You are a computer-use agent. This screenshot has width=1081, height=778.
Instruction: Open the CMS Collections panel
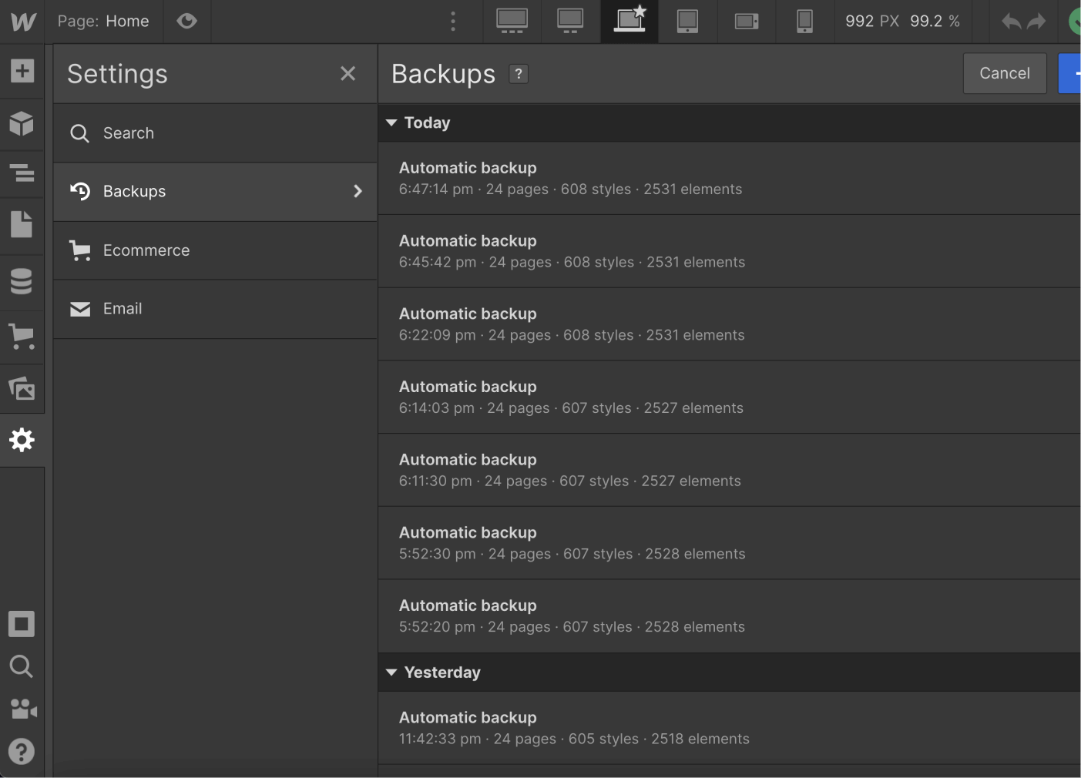tap(22, 281)
